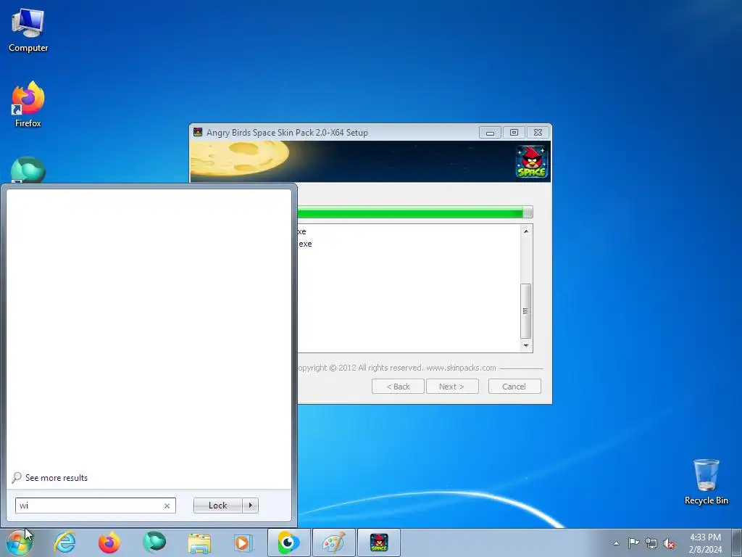Click the install log scrollbar thumb
This screenshot has height=557, width=742.
[525, 310]
